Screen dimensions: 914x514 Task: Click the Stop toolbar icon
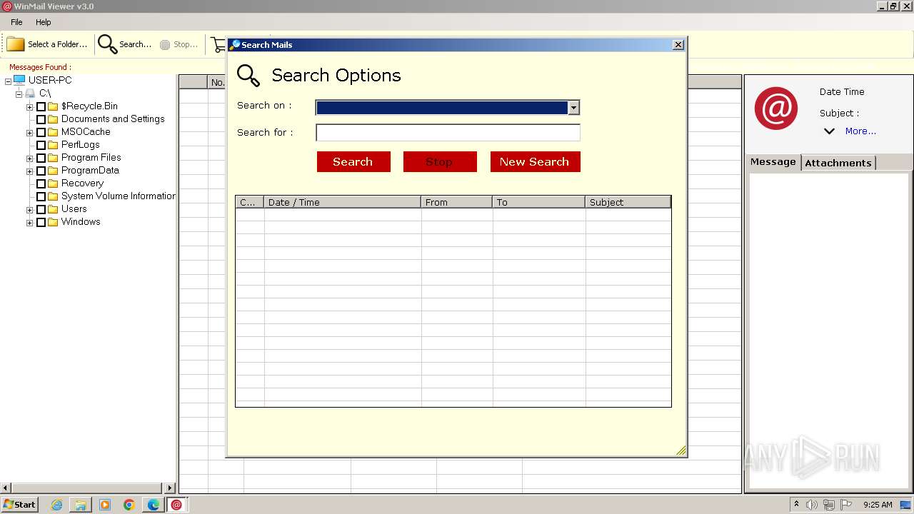(165, 44)
